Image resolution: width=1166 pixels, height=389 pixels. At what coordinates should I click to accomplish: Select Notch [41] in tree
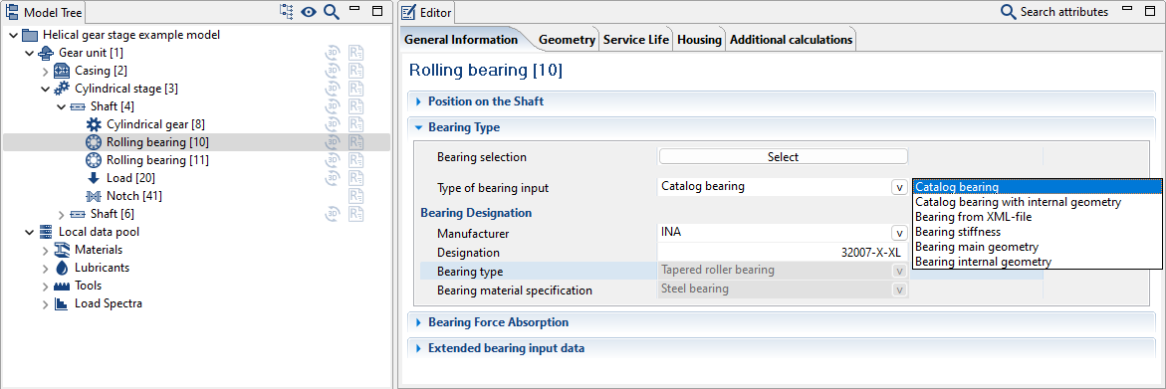click(x=133, y=196)
